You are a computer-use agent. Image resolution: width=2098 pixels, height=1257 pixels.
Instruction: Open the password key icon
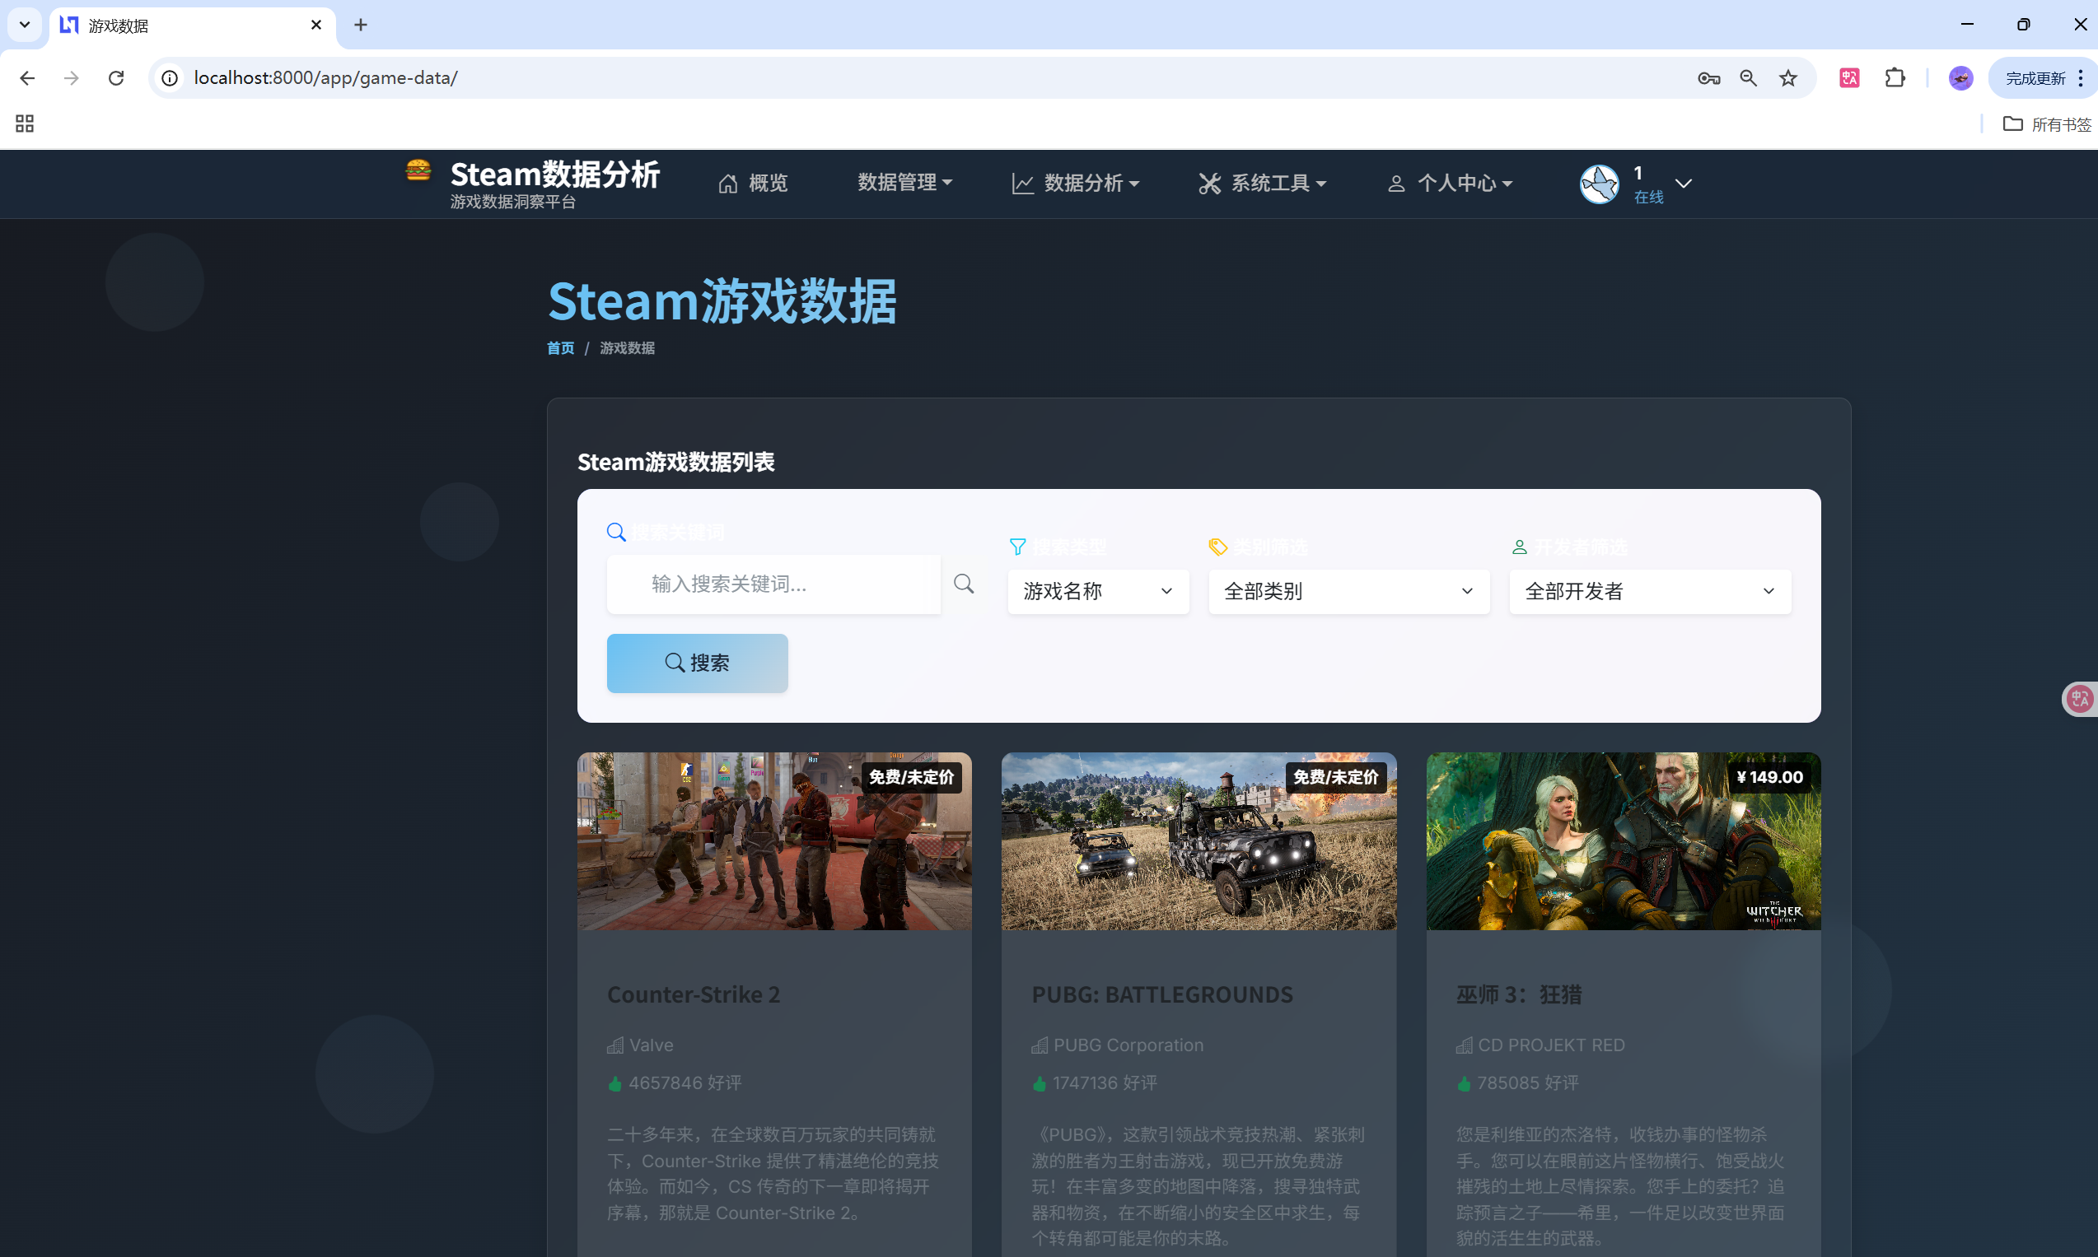[x=1708, y=78]
